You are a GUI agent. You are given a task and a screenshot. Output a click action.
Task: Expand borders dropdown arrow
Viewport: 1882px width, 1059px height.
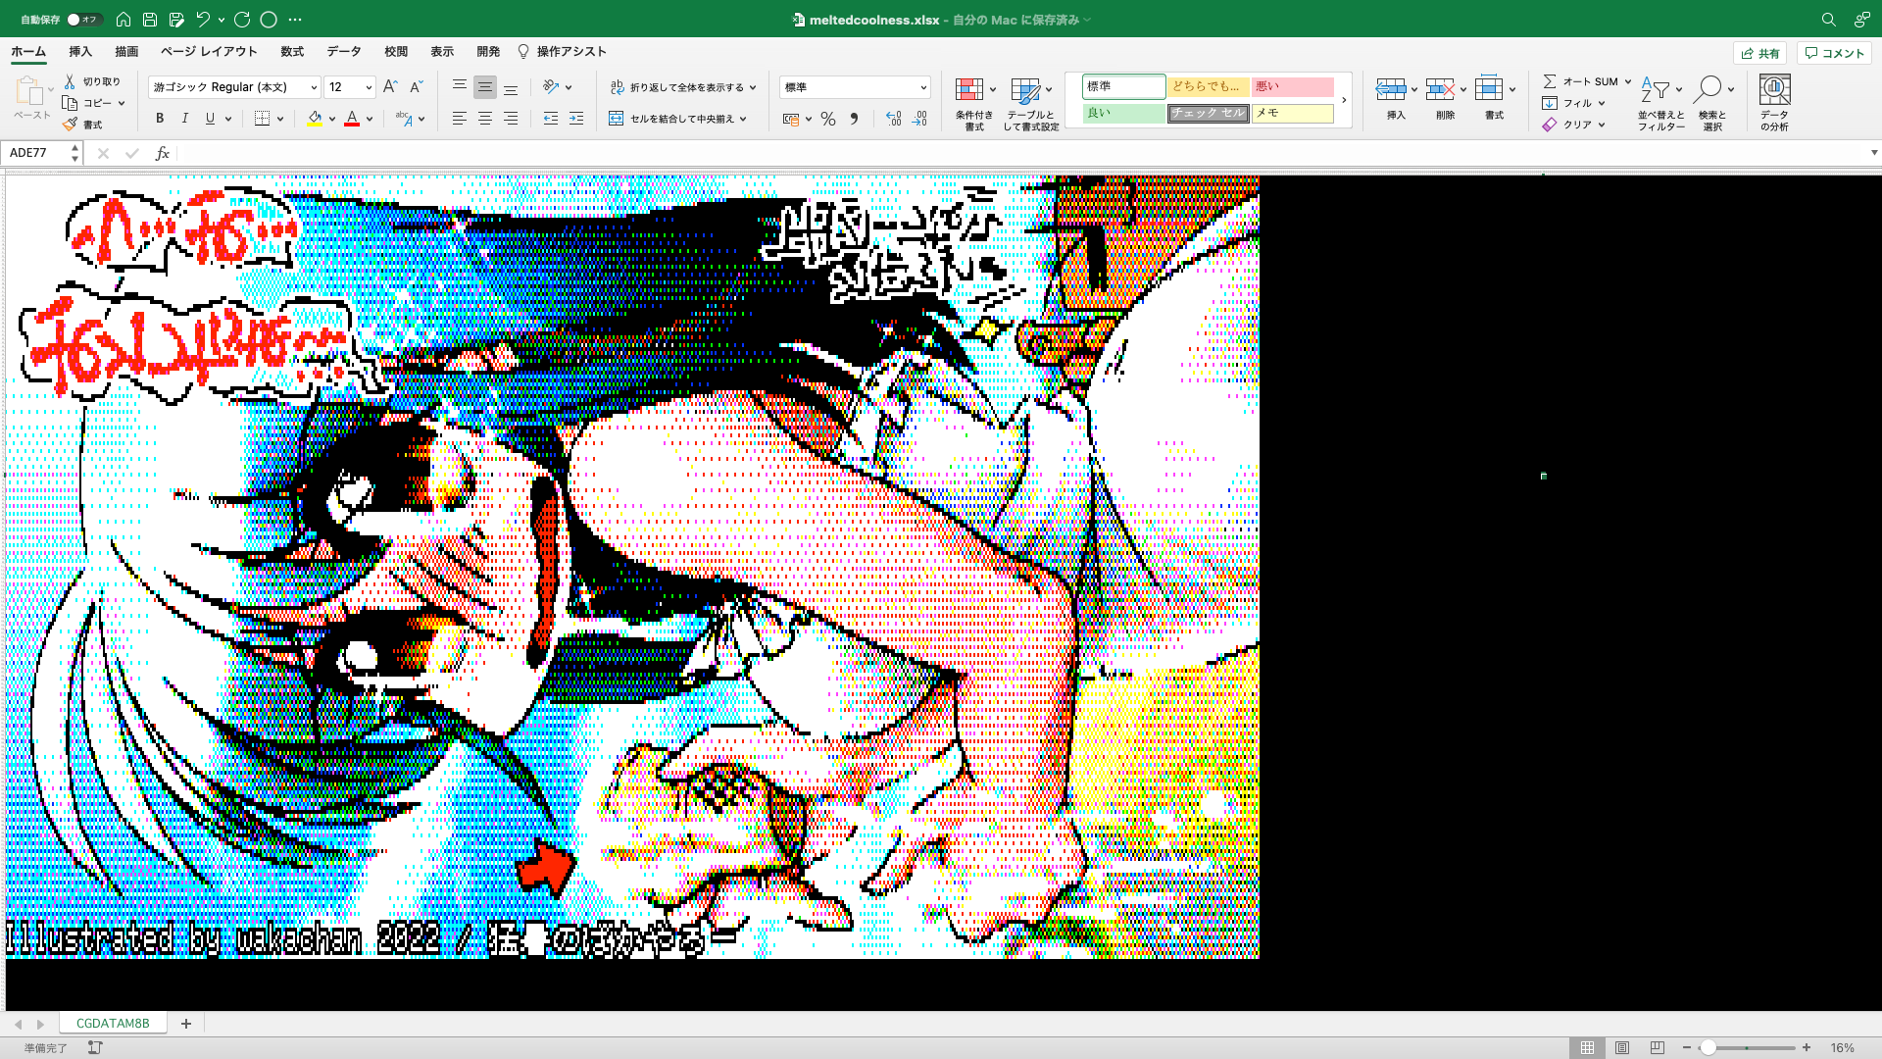point(280,119)
